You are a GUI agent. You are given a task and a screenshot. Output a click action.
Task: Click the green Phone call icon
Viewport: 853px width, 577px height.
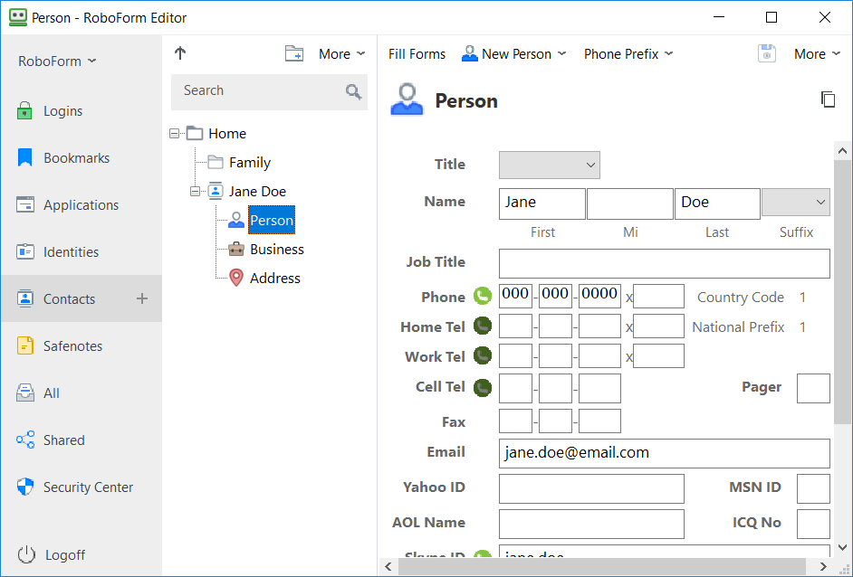[483, 296]
